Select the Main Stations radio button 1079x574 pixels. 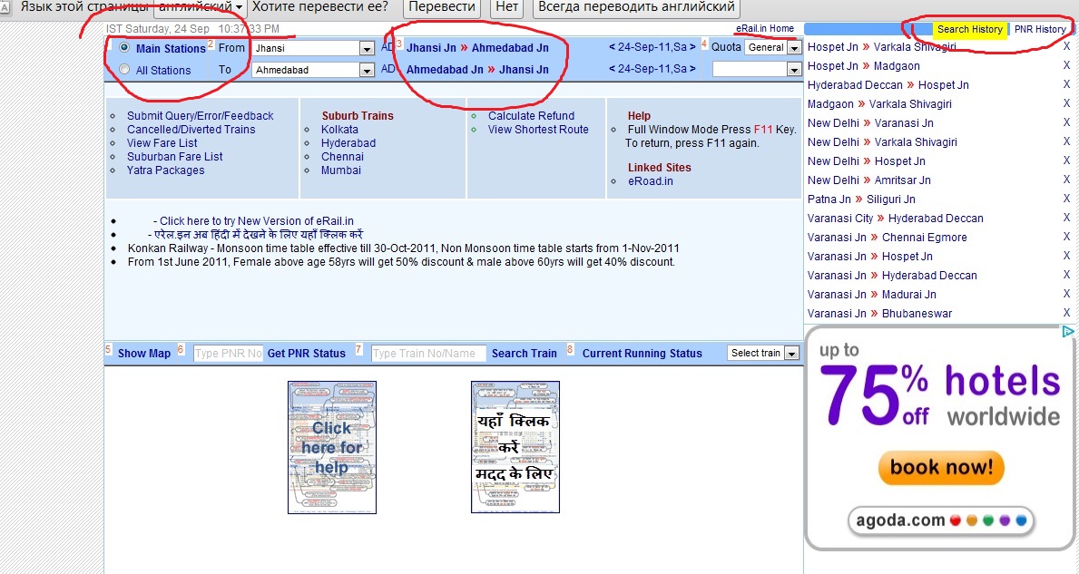124,48
